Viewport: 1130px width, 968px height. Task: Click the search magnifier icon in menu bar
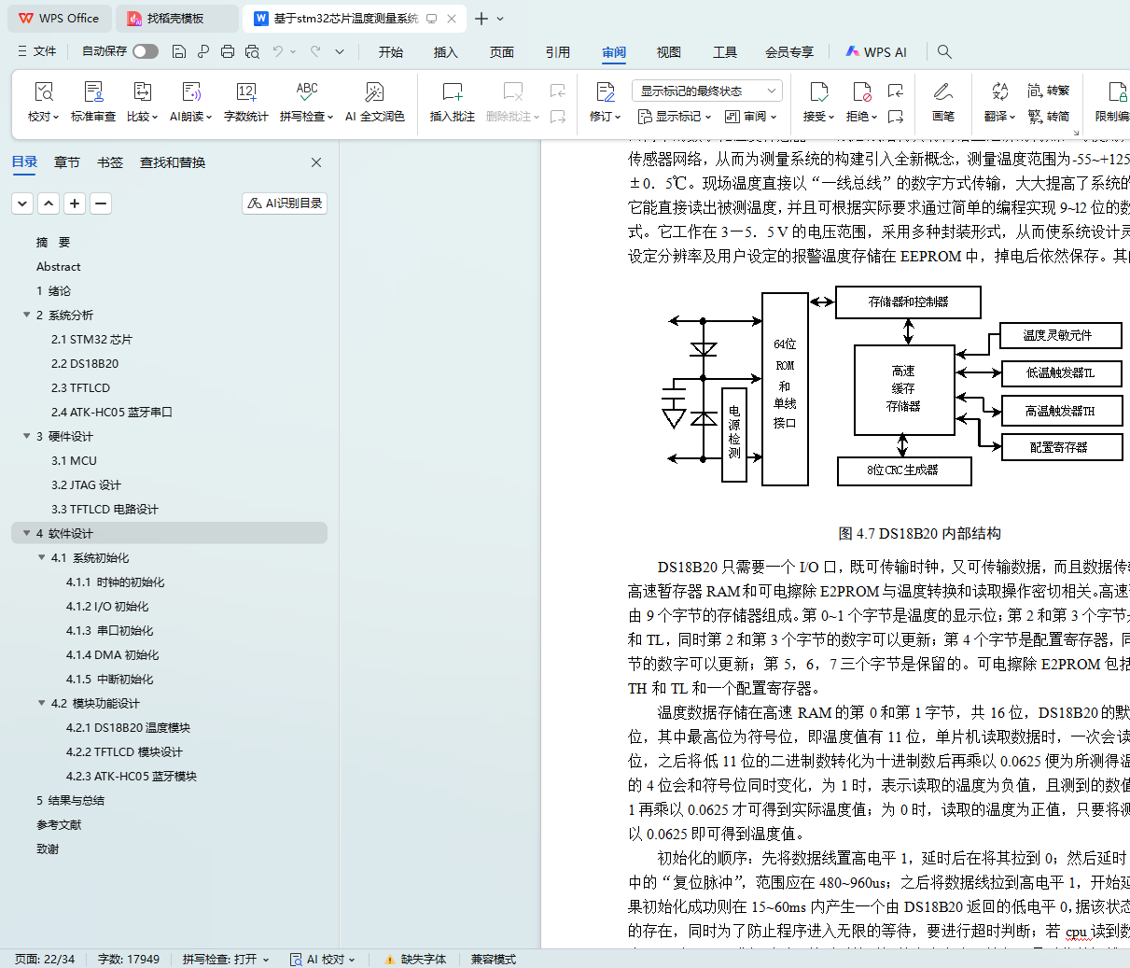coord(944,52)
